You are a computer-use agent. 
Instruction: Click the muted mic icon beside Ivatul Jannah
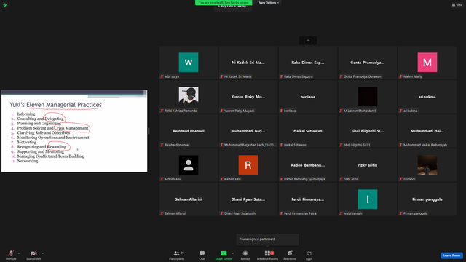[x=341, y=213]
